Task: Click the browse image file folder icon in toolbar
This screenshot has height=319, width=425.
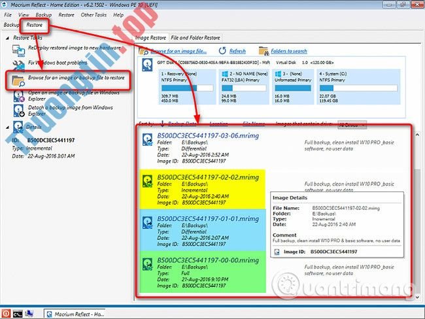Action: pos(143,51)
